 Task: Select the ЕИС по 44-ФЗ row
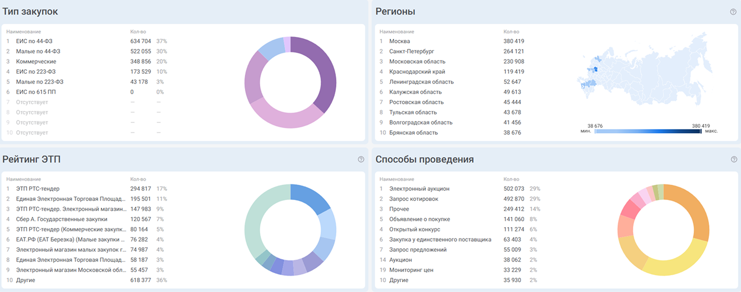[87, 41]
